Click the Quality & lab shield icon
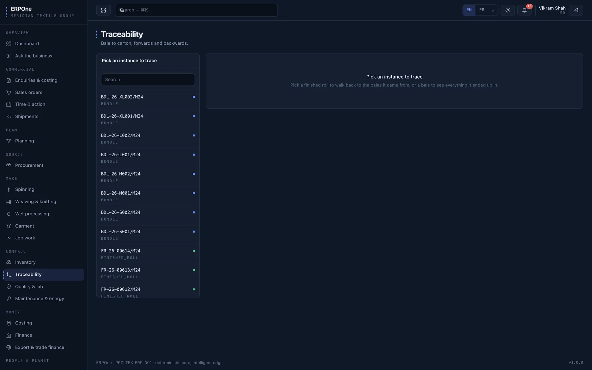This screenshot has height=370, width=592. click(9, 286)
